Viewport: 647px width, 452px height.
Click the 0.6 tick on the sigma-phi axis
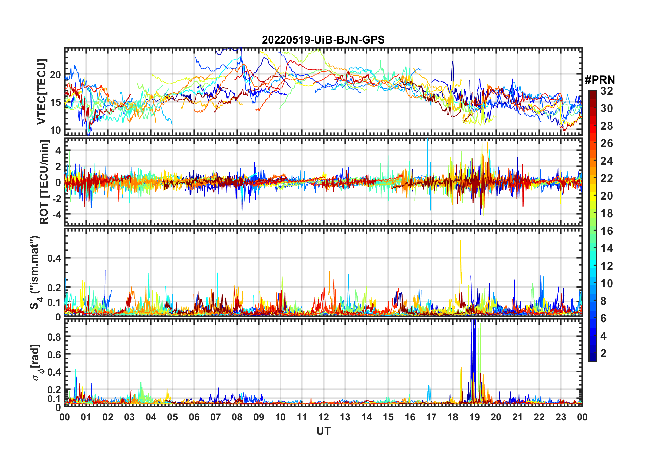click(x=54, y=354)
